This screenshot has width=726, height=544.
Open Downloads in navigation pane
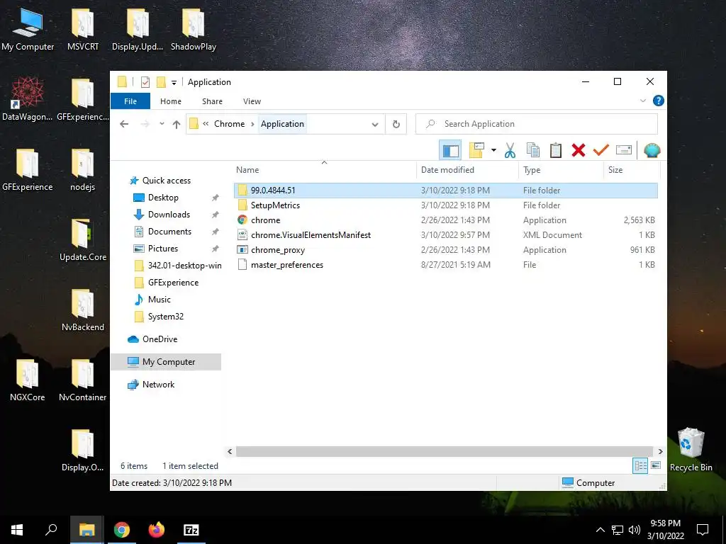pos(169,215)
